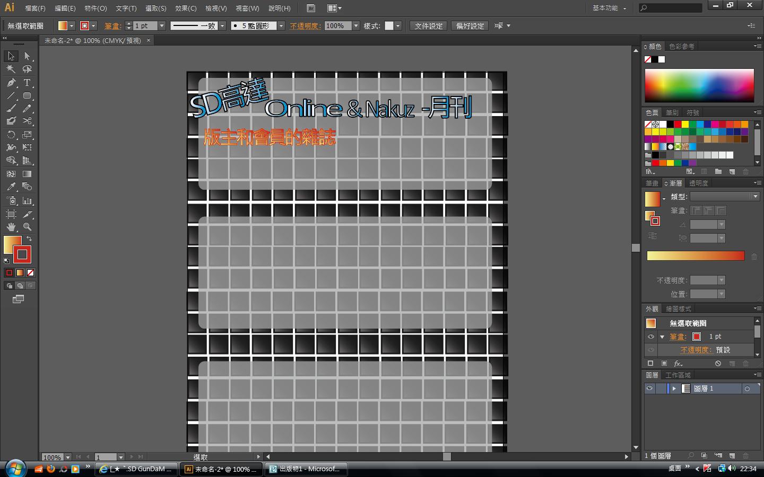764x477 pixels.
Task: Select the Magic Wand tool
Action: tap(11, 69)
